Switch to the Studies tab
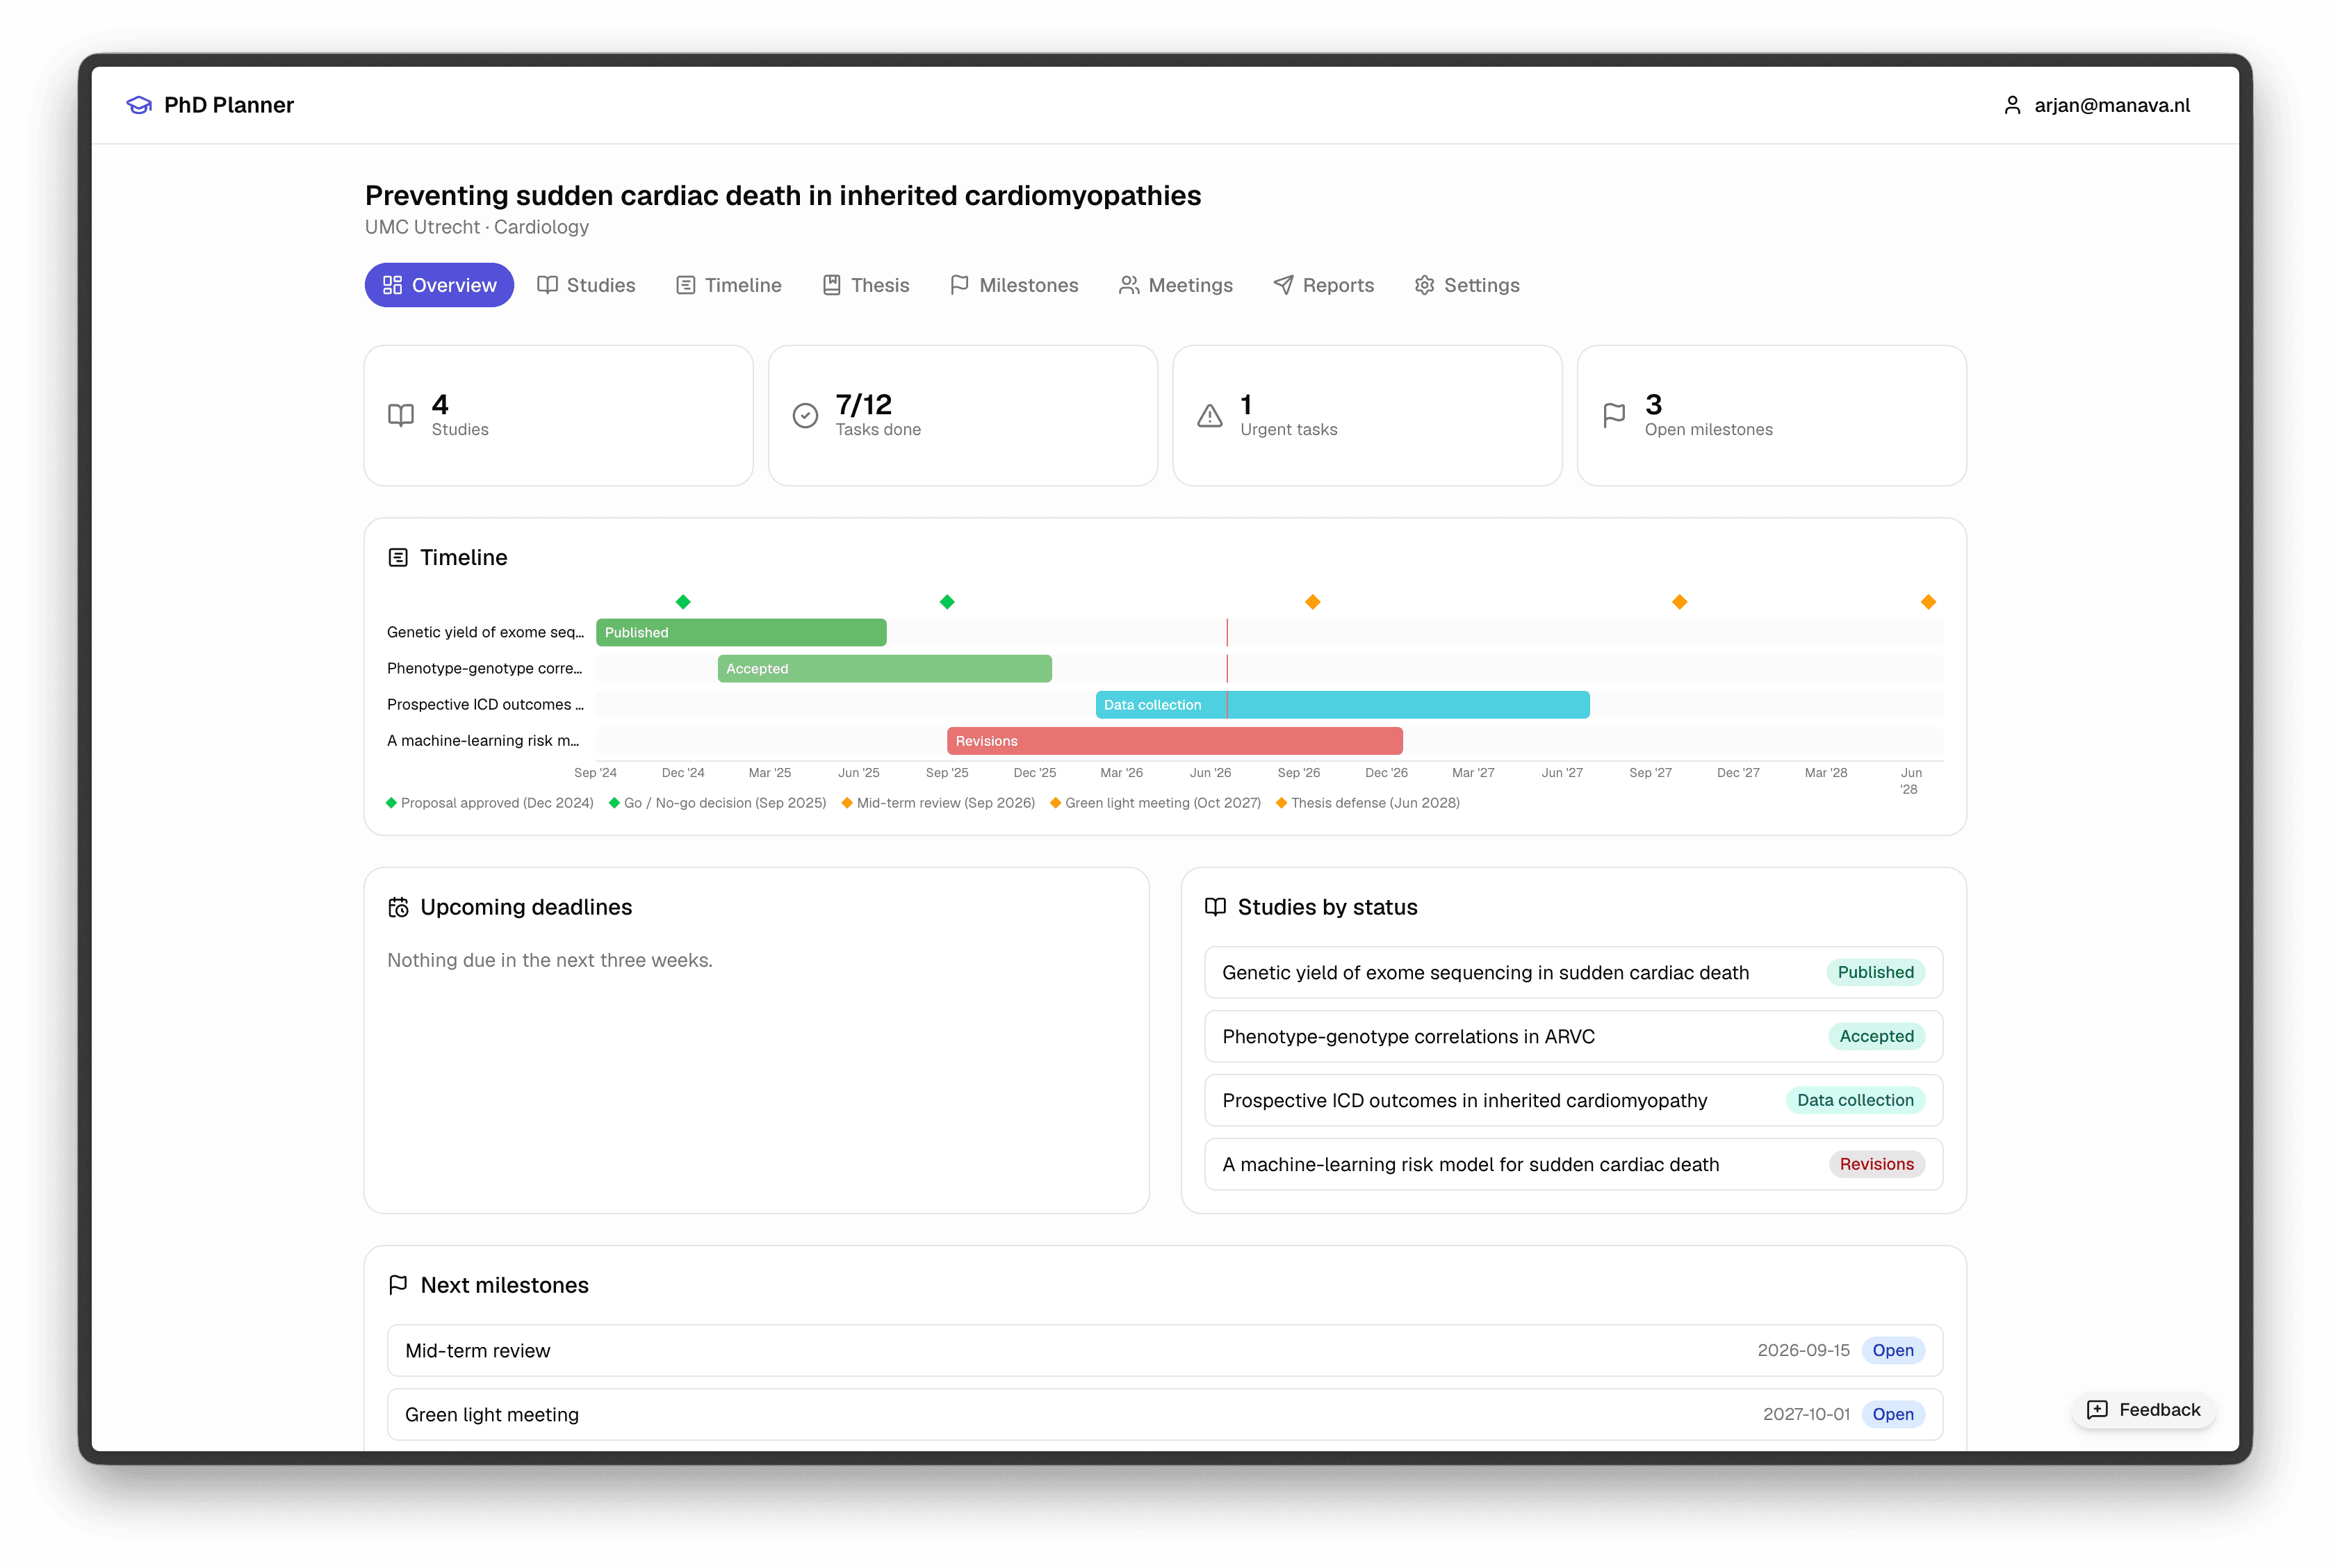2331x1568 pixels. coord(586,285)
